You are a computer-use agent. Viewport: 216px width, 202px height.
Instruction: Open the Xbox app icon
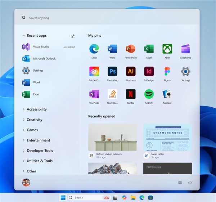(167, 49)
